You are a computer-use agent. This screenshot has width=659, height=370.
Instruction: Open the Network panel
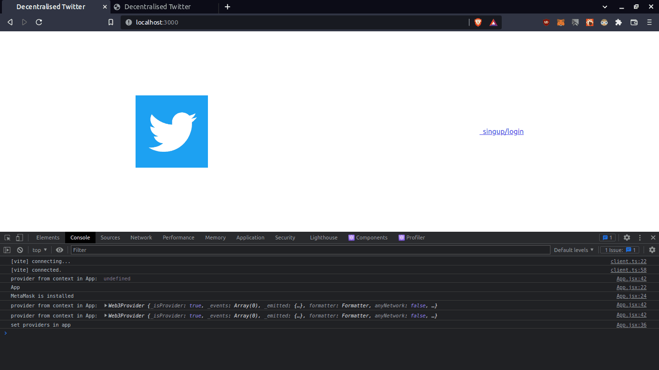click(141, 238)
